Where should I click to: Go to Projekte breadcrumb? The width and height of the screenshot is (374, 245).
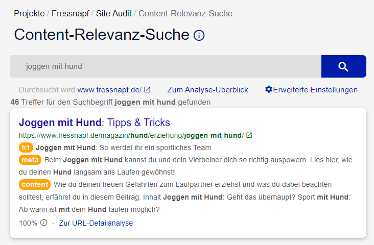click(x=29, y=13)
